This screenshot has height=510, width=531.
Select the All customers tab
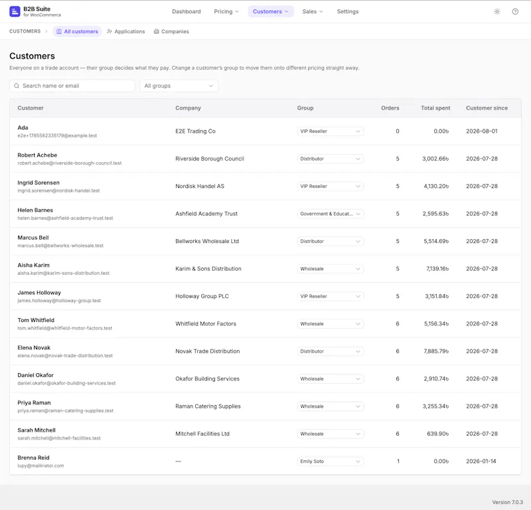[77, 31]
